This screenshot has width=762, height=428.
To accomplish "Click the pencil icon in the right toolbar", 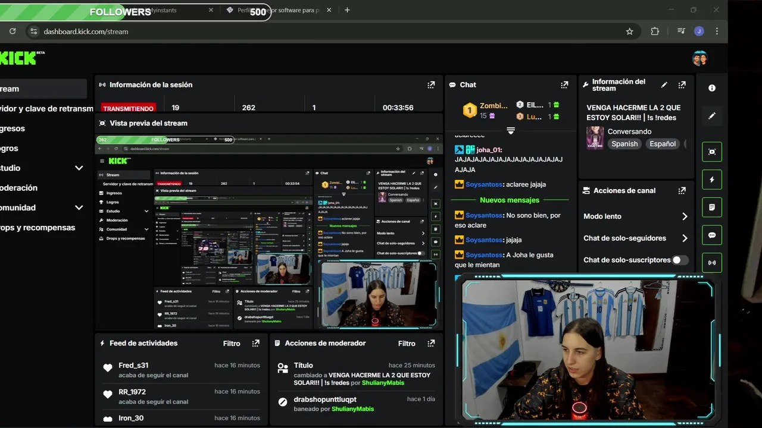I will pos(712,116).
